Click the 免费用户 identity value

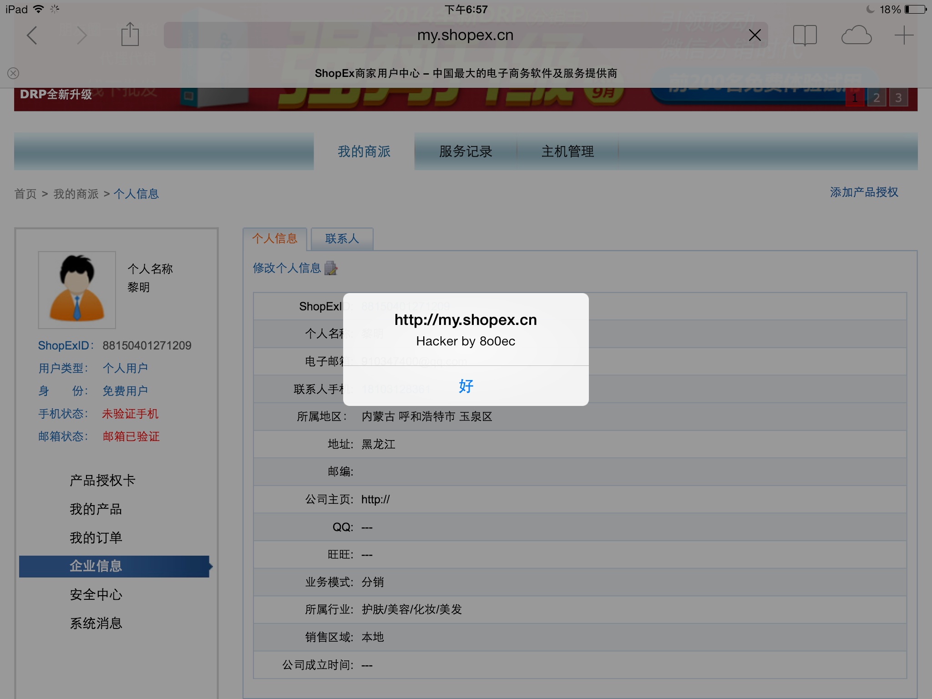click(125, 391)
